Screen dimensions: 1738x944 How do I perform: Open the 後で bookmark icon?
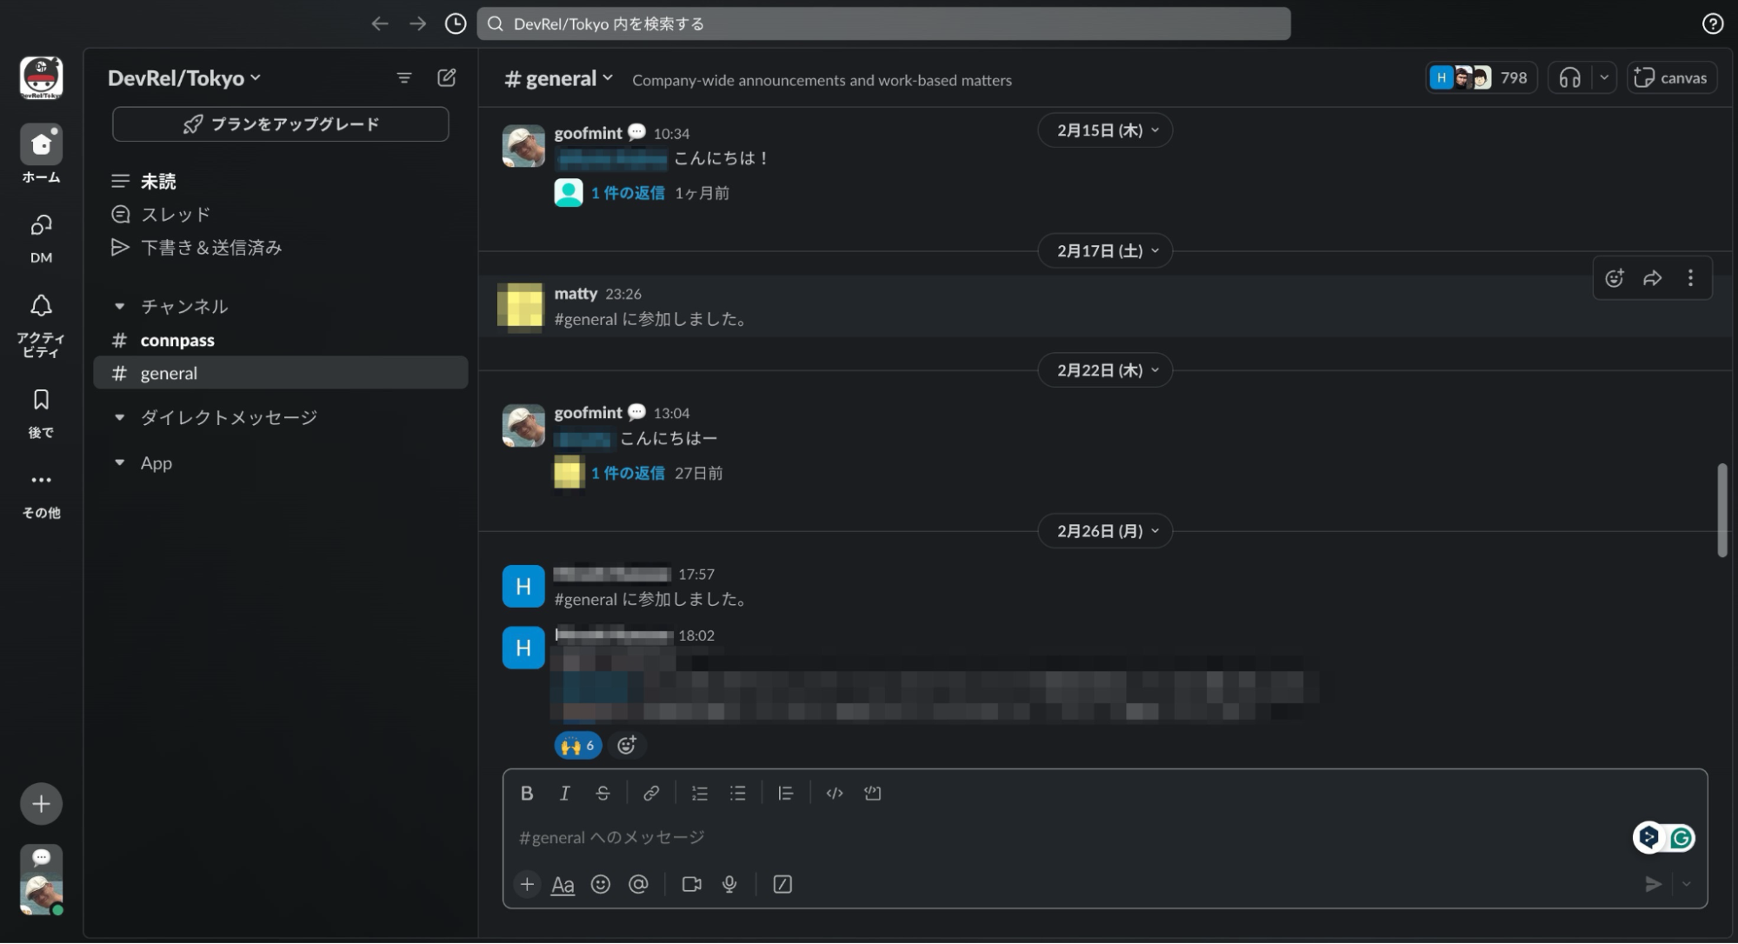pyautogui.click(x=41, y=400)
